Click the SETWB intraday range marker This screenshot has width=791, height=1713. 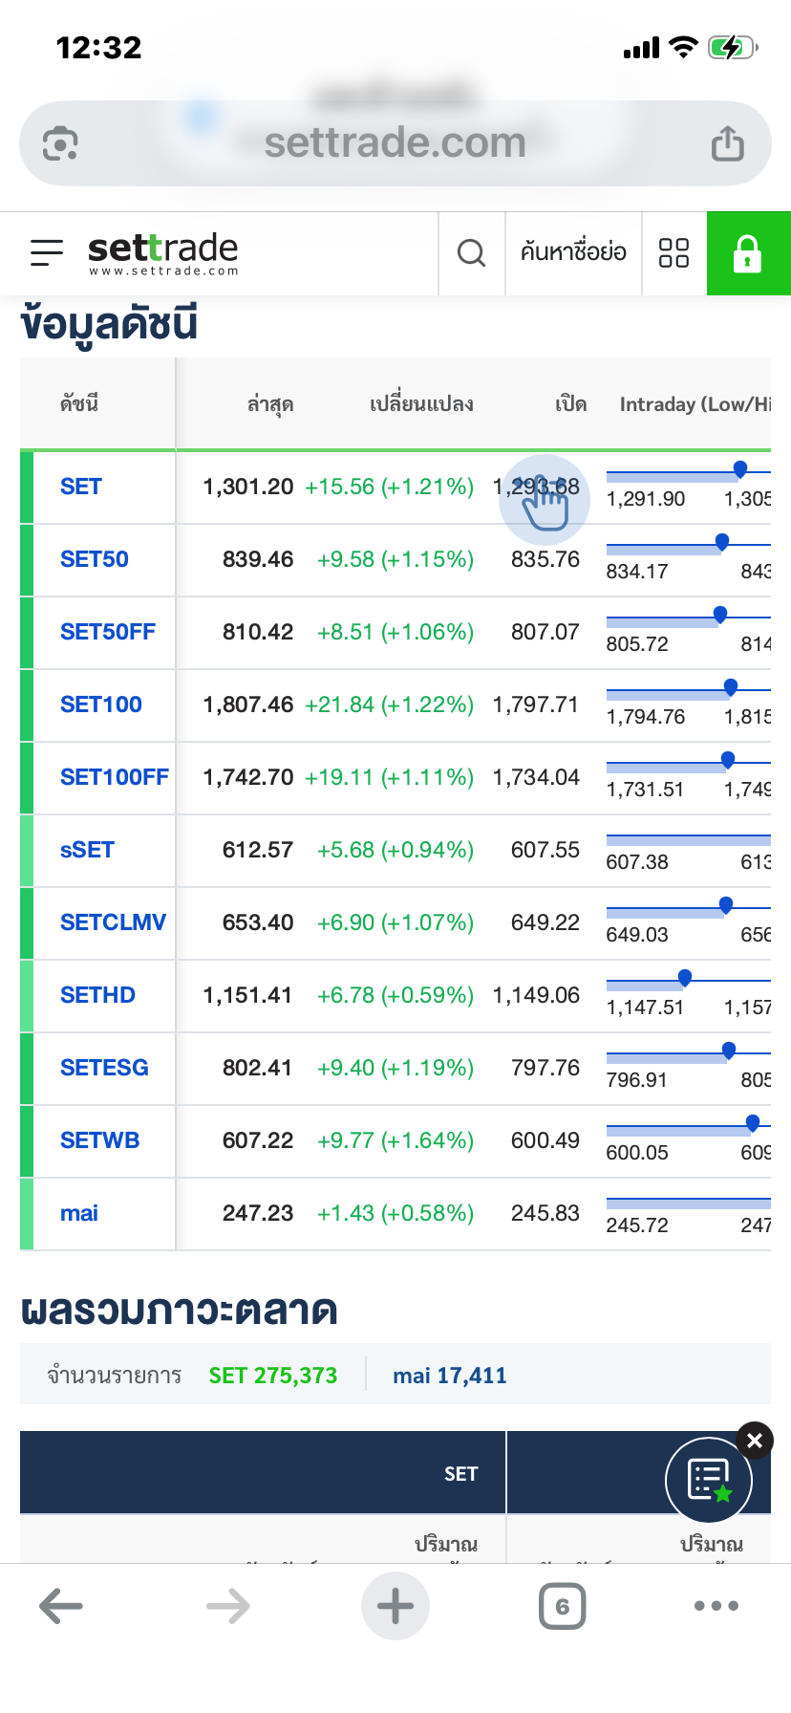pyautogui.click(x=753, y=1122)
